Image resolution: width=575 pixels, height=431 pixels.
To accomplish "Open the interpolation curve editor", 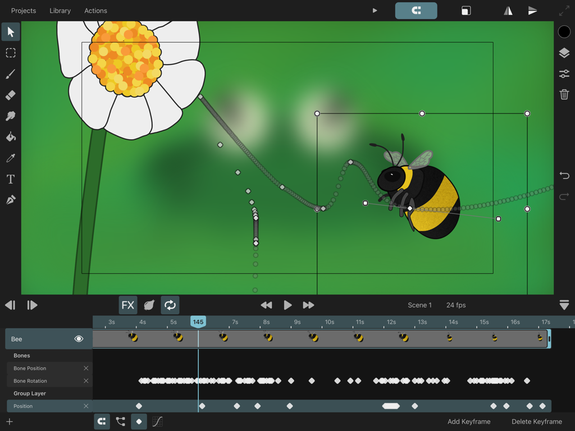I will [157, 421].
